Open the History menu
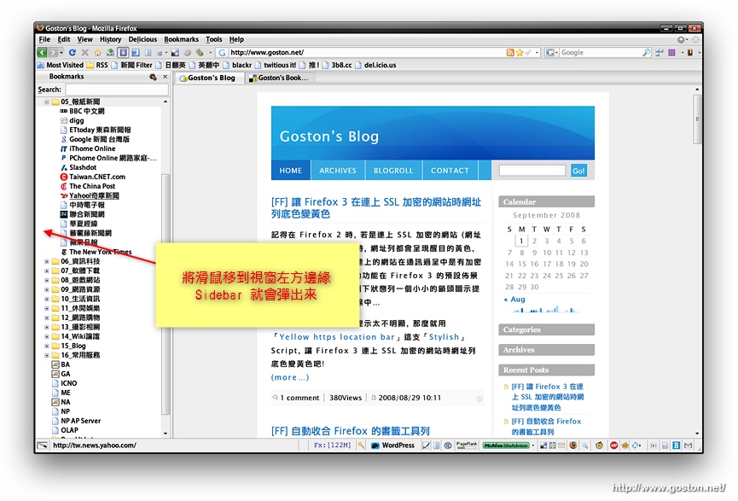 click(x=110, y=39)
